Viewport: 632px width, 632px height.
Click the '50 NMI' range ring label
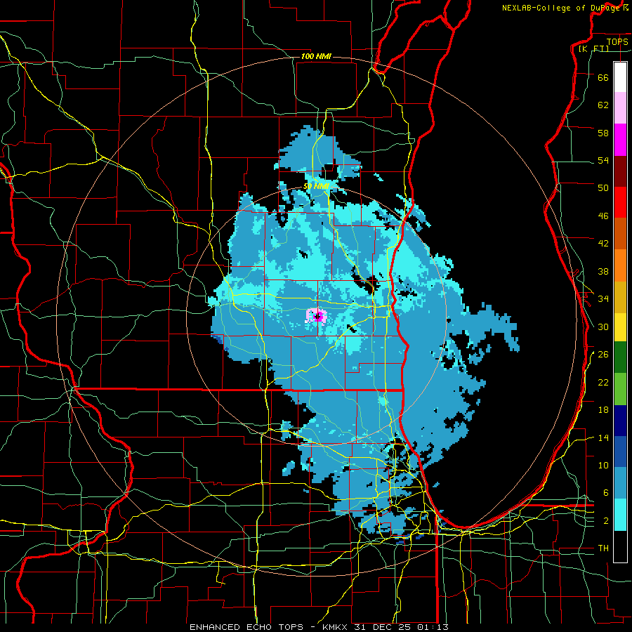pos(316,187)
